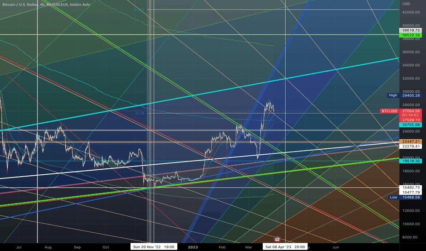The height and width of the screenshot is (251, 426).
Task: Click the candle countdown 01:14:03
Action: [410, 115]
